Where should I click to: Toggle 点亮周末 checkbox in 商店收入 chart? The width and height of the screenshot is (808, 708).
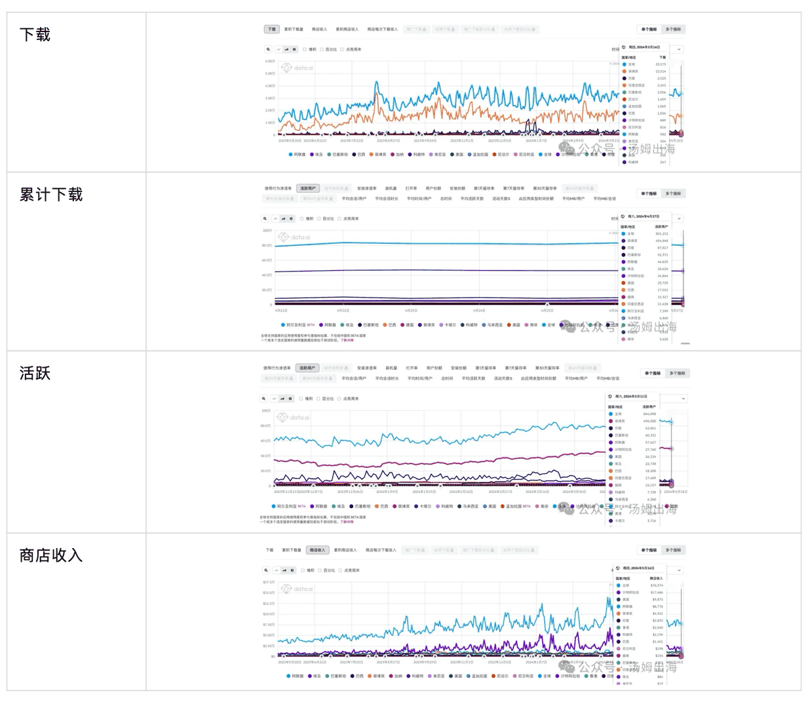[340, 570]
